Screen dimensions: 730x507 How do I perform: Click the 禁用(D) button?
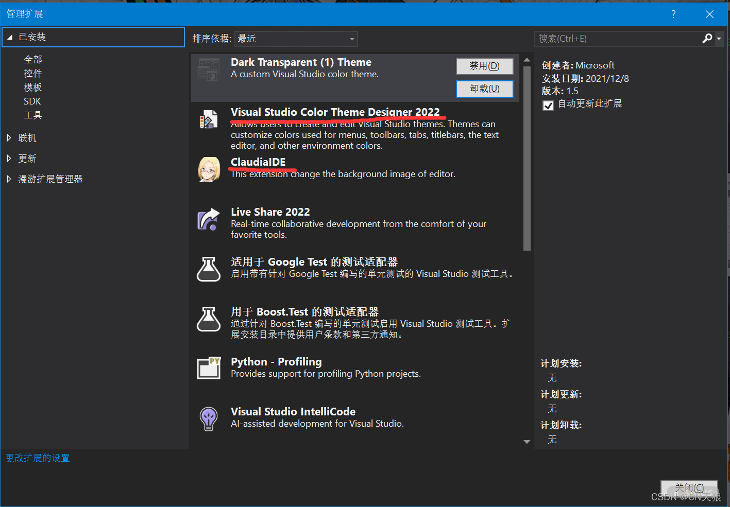(485, 66)
